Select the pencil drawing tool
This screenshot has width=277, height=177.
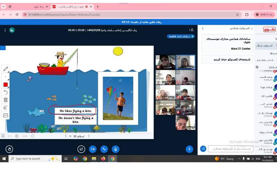point(6,69)
